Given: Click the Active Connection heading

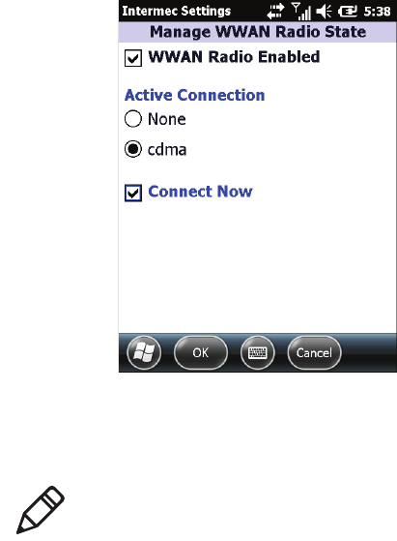Looking at the screenshot, I should [x=194, y=95].
